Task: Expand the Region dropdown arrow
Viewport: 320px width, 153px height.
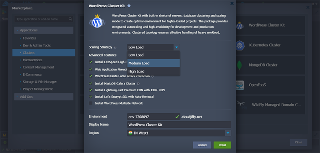Action: (228, 133)
